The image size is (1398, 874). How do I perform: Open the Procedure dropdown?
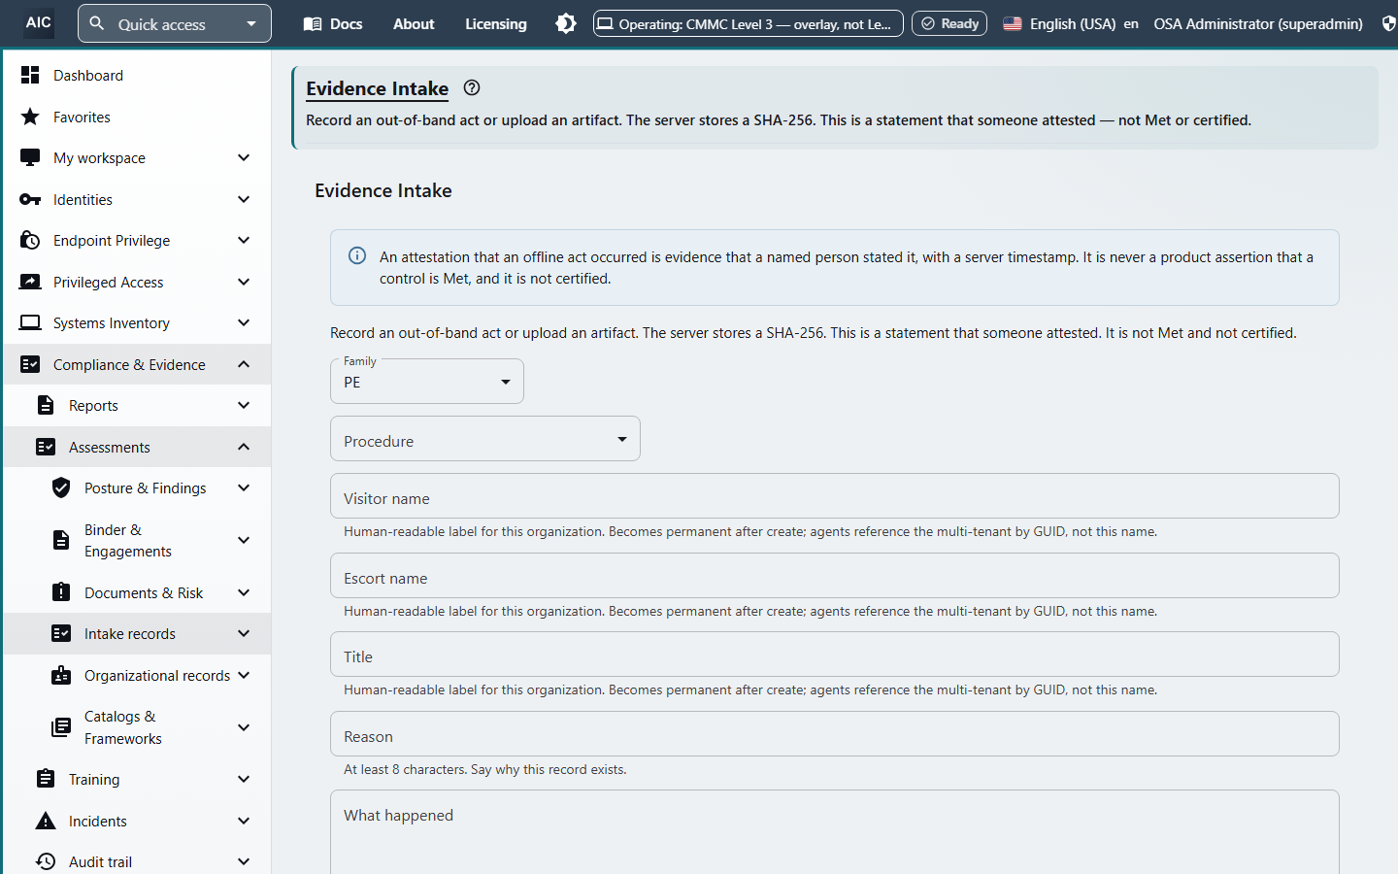pos(485,439)
